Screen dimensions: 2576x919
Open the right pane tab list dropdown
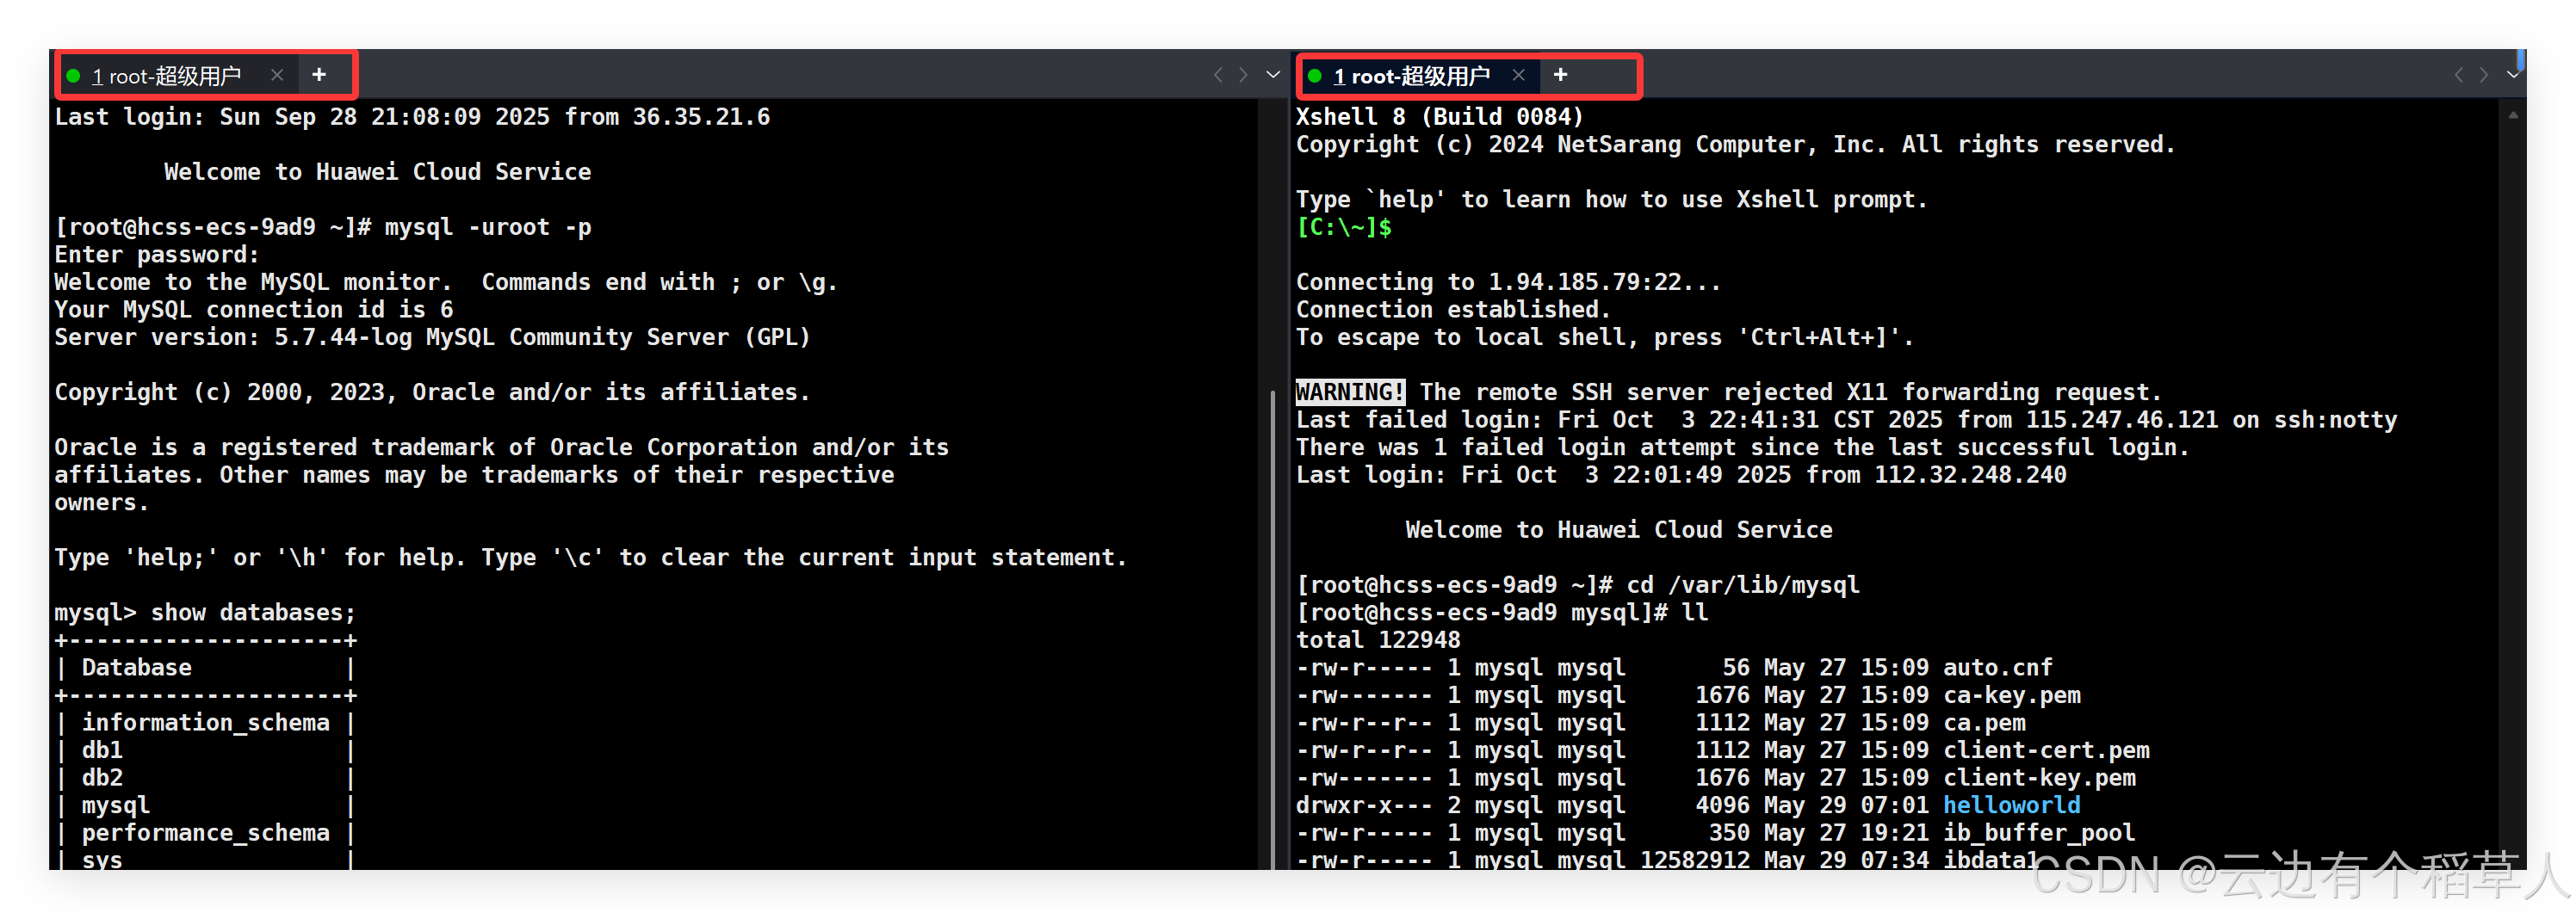tap(2513, 75)
